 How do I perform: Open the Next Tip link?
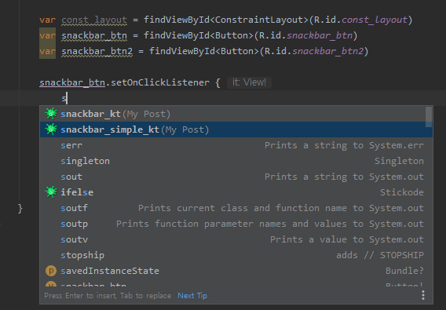point(192,296)
